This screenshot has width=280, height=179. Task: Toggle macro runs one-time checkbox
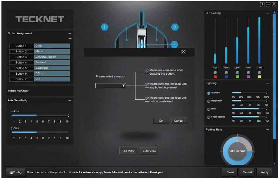click(147, 72)
